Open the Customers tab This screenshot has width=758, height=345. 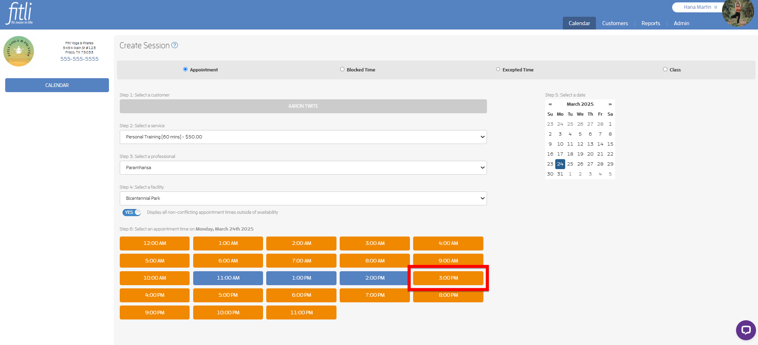615,23
